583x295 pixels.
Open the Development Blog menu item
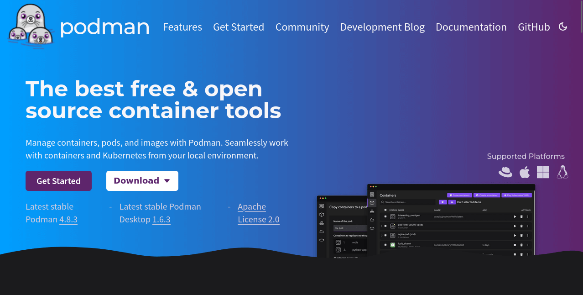point(382,27)
